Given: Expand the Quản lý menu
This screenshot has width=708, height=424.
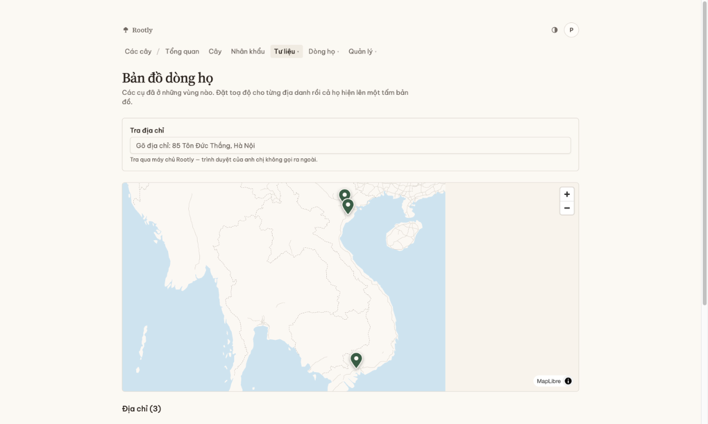Looking at the screenshot, I should 362,51.
